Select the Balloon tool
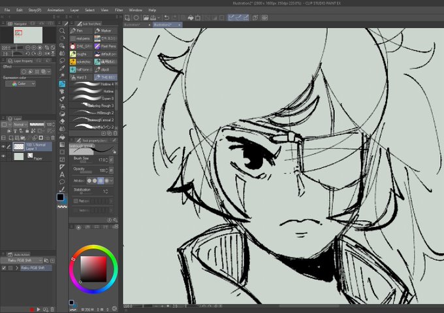 pyautogui.click(x=62, y=182)
